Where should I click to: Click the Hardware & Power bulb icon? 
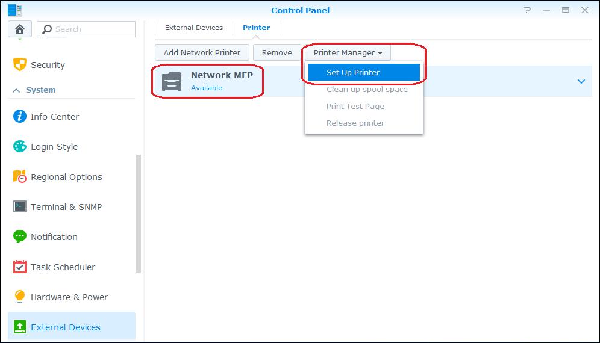click(x=20, y=297)
